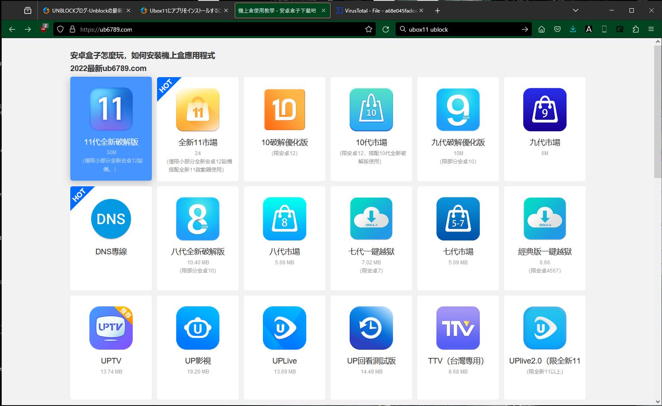Close the Ubox11 install tab

[x=226, y=10]
